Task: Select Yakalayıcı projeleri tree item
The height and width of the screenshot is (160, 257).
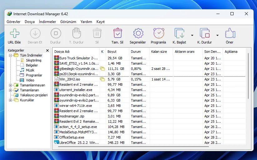Action: click(x=34, y=95)
